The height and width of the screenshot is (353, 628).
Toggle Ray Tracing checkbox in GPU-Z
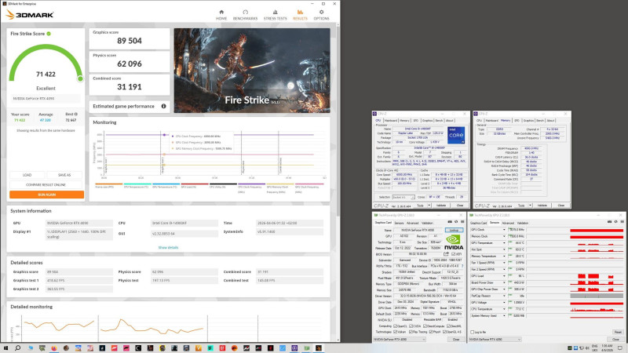click(411, 332)
